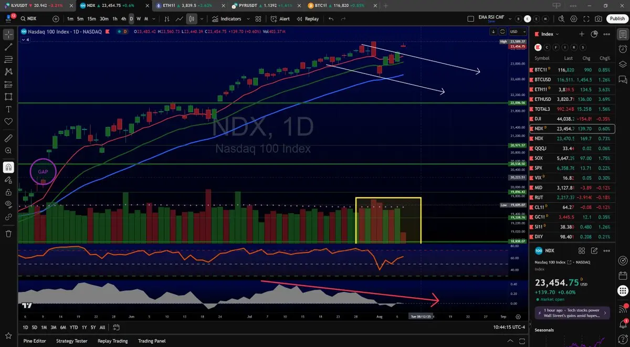Open the Trading Panel tab
This screenshot has height=347, width=630.
(152, 341)
